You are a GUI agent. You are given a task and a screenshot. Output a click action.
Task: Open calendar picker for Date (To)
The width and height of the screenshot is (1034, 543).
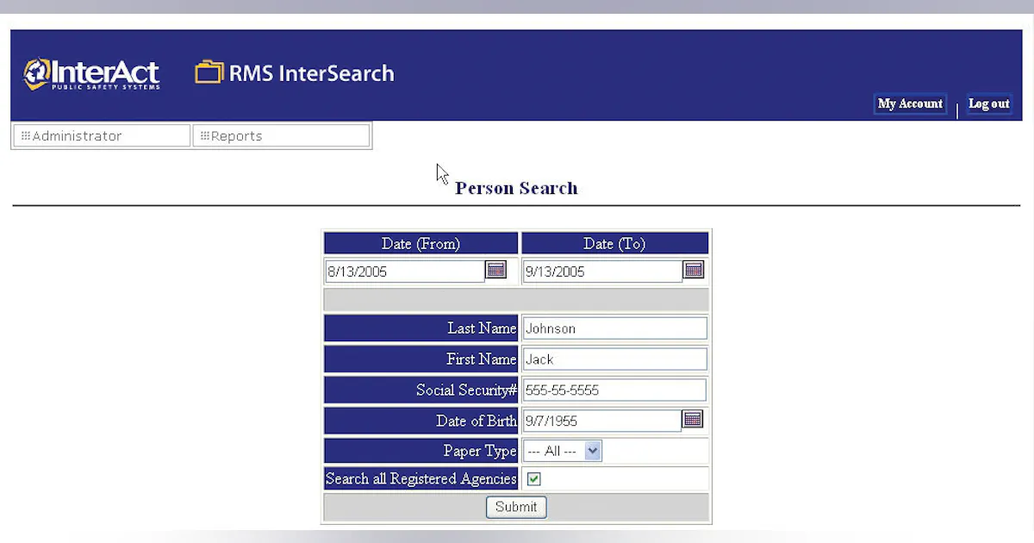coord(694,270)
